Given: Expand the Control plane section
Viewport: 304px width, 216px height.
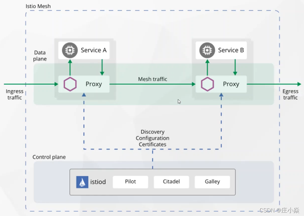Looking at the screenshot, I should pos(49,157).
